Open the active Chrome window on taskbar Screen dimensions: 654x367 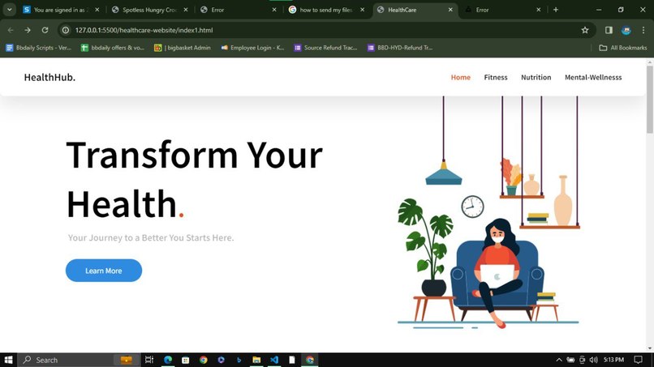tap(309, 360)
